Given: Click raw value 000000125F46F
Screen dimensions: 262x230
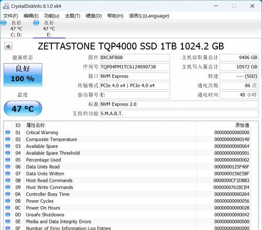Looking at the screenshot, I should [x=232, y=167].
